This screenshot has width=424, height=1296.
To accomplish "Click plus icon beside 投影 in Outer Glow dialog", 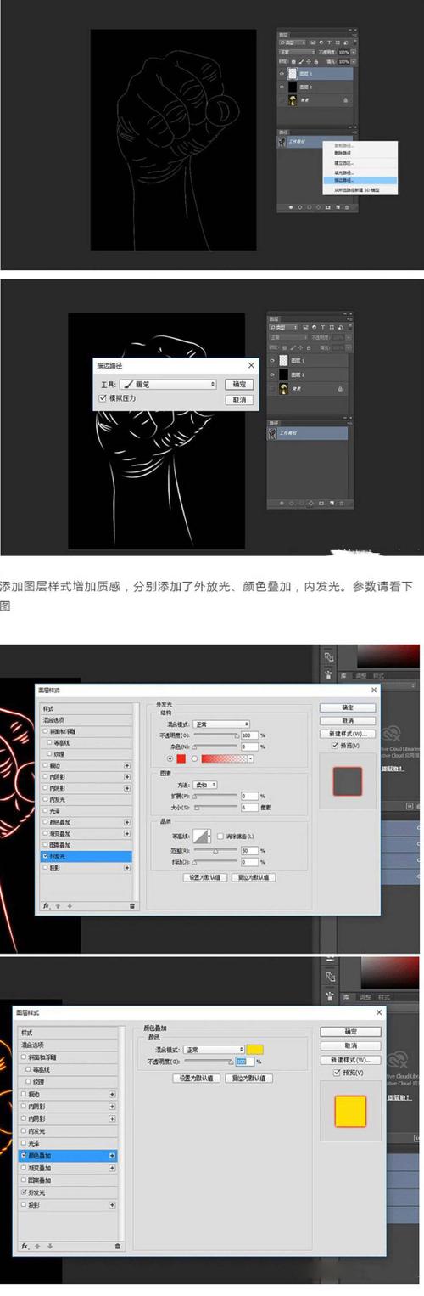I will [x=127, y=867].
